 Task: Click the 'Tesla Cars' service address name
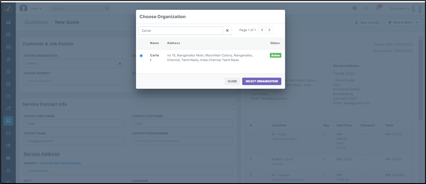[x=344, y=73]
